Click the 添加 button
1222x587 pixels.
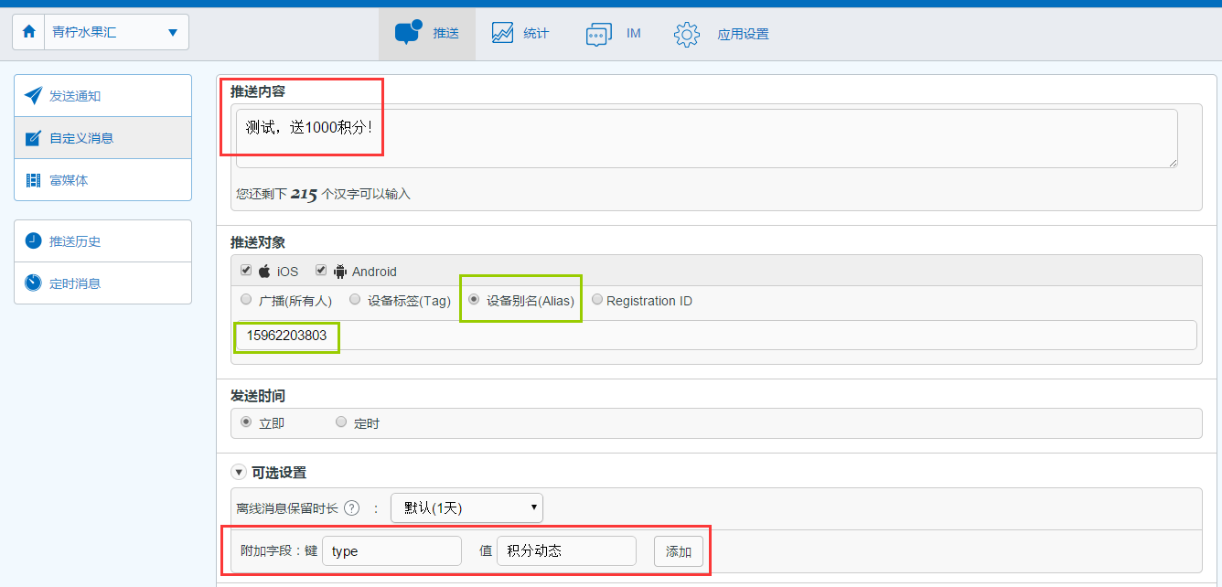click(x=679, y=551)
